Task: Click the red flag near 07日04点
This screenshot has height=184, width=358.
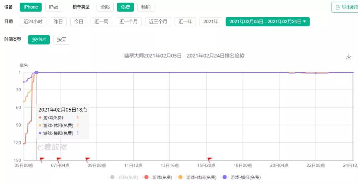Action: point(59,160)
